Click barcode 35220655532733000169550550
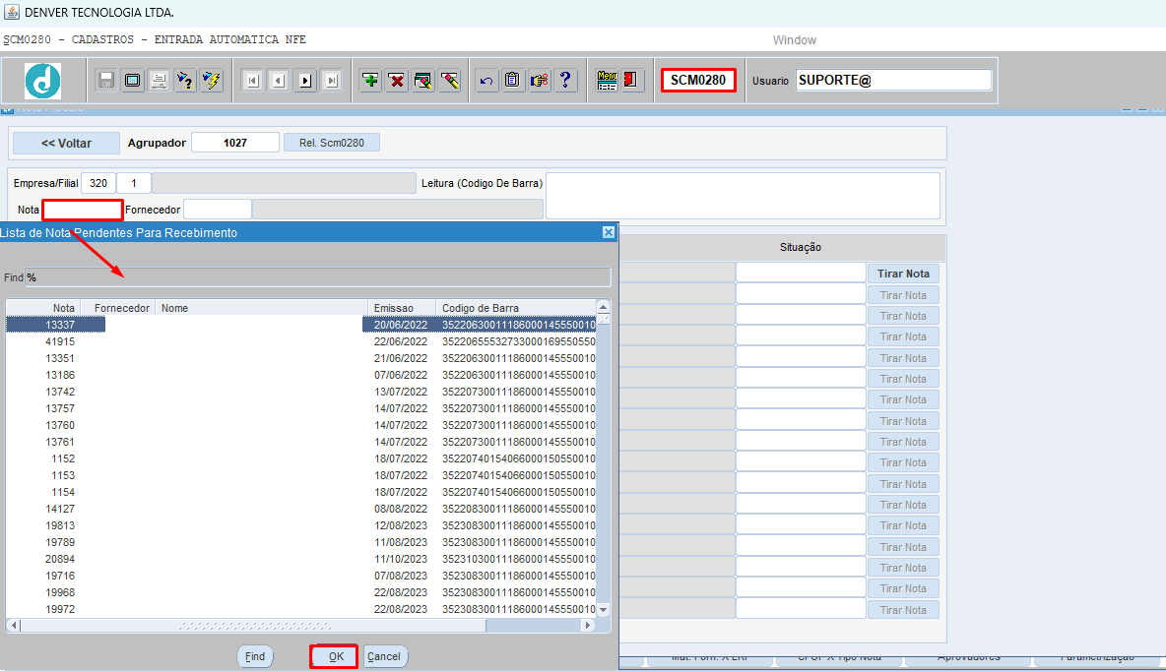 518,341
